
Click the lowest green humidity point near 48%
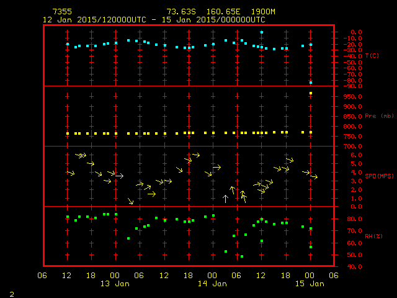pyautogui.click(x=241, y=256)
